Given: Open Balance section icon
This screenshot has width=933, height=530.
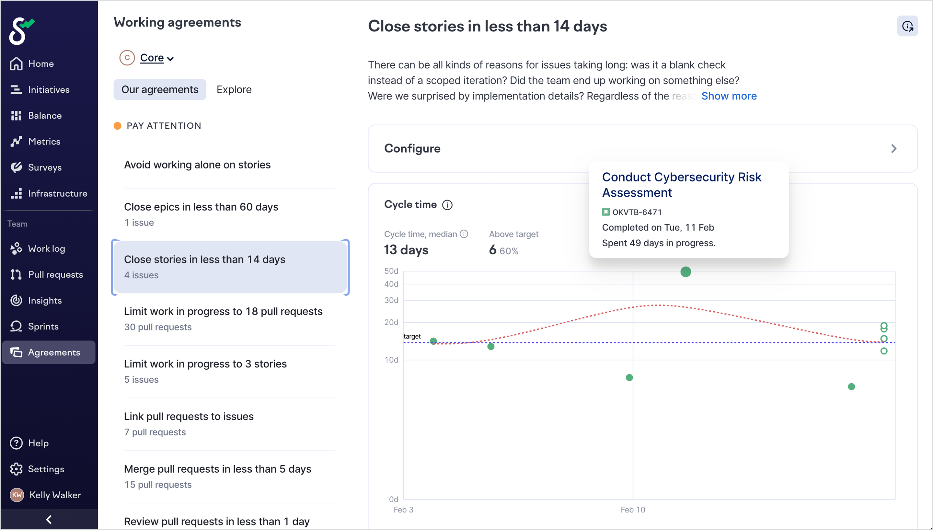Looking at the screenshot, I should click(17, 115).
